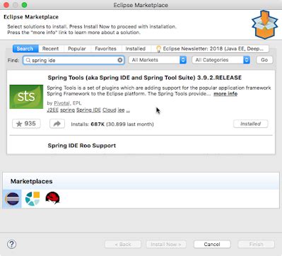Screen dimensions: 282x256
Task: Click the Cancel button
Action: click(x=212, y=244)
